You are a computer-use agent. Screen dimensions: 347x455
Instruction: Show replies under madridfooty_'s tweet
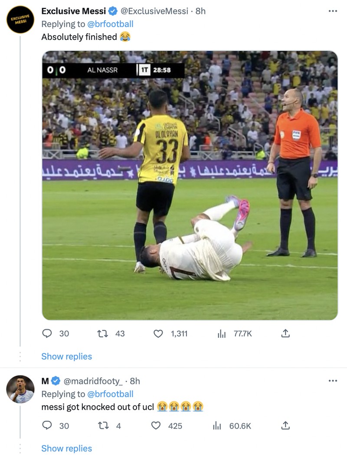[66, 448]
